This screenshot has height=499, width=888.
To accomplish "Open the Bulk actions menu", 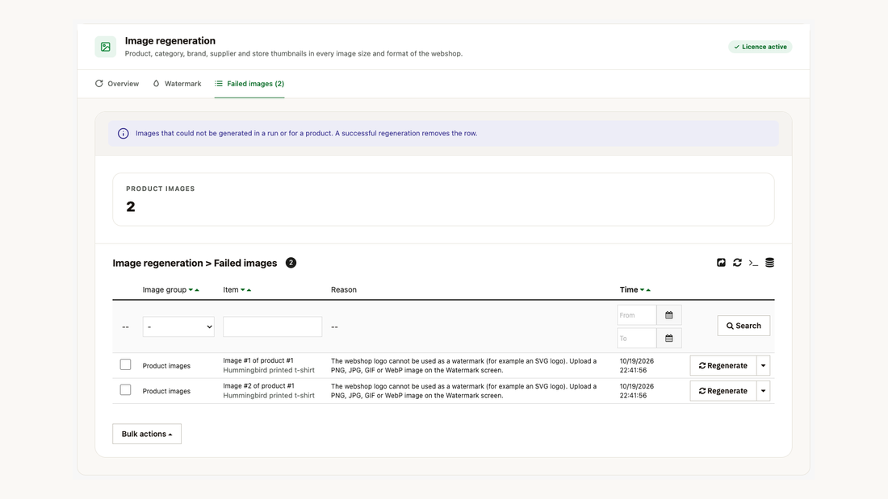I will (x=147, y=434).
